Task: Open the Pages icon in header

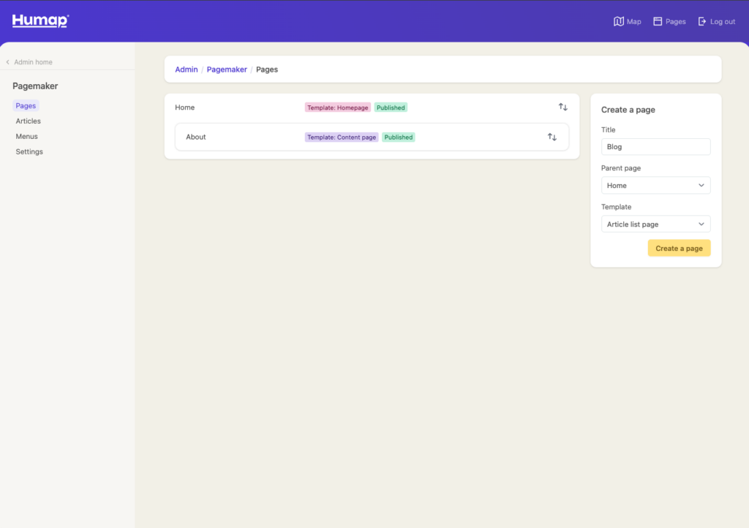Action: (658, 21)
